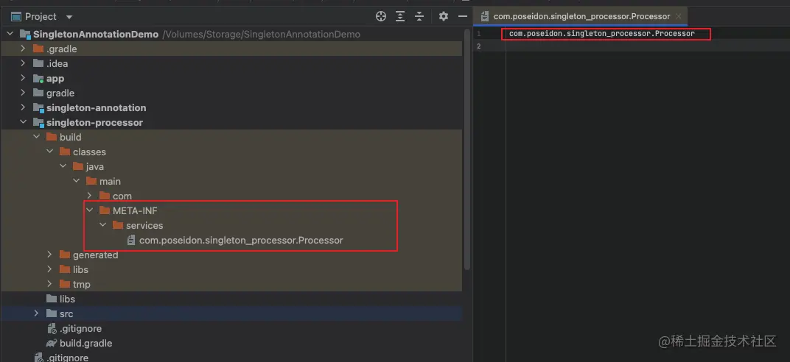Click line number 2 in the gutter
Image resolution: width=790 pixels, height=362 pixels.
tap(478, 46)
